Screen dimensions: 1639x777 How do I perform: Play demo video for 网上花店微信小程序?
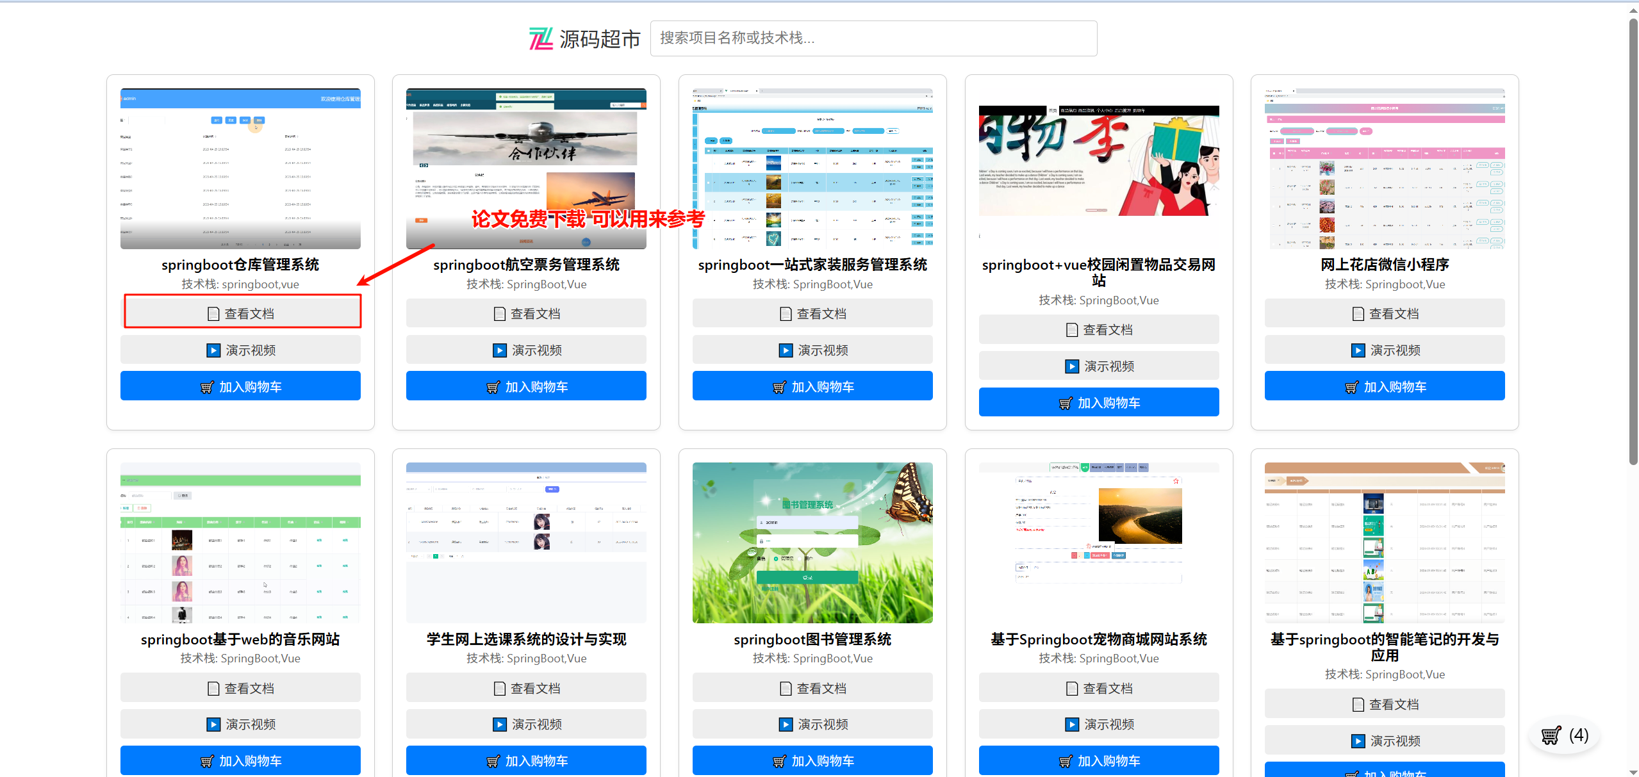pyautogui.click(x=1384, y=350)
